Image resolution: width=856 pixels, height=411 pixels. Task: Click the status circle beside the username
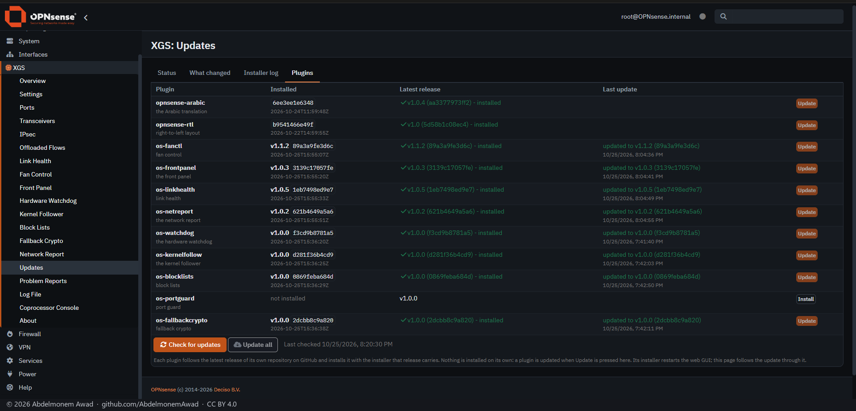coord(703,16)
